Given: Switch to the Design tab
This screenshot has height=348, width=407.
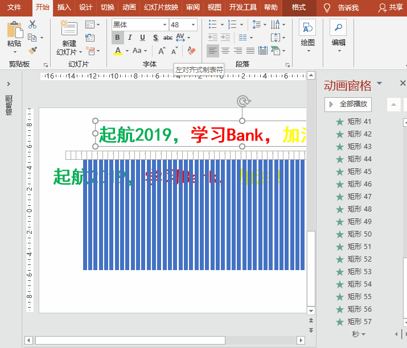Looking at the screenshot, I should click(85, 7).
